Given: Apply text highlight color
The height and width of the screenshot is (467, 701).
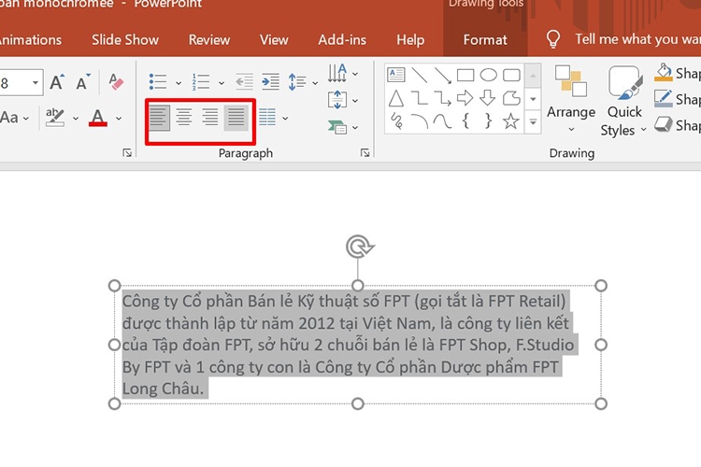Looking at the screenshot, I should click(x=55, y=118).
